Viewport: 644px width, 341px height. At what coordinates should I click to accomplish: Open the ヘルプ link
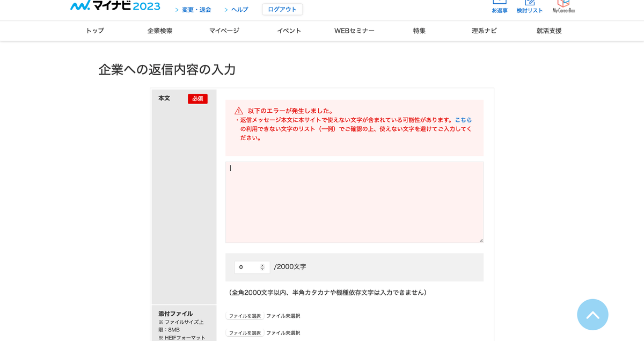pos(240,10)
